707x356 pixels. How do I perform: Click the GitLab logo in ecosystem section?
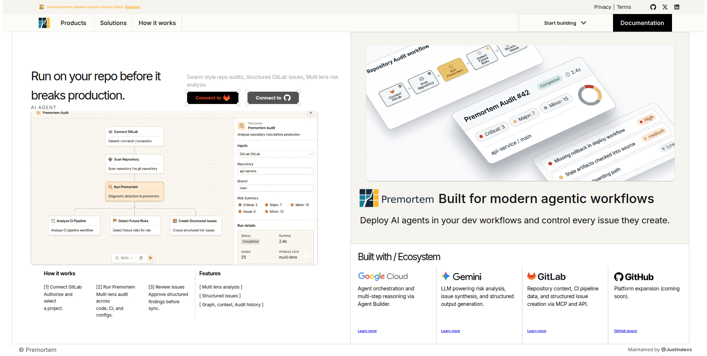(x=546, y=276)
